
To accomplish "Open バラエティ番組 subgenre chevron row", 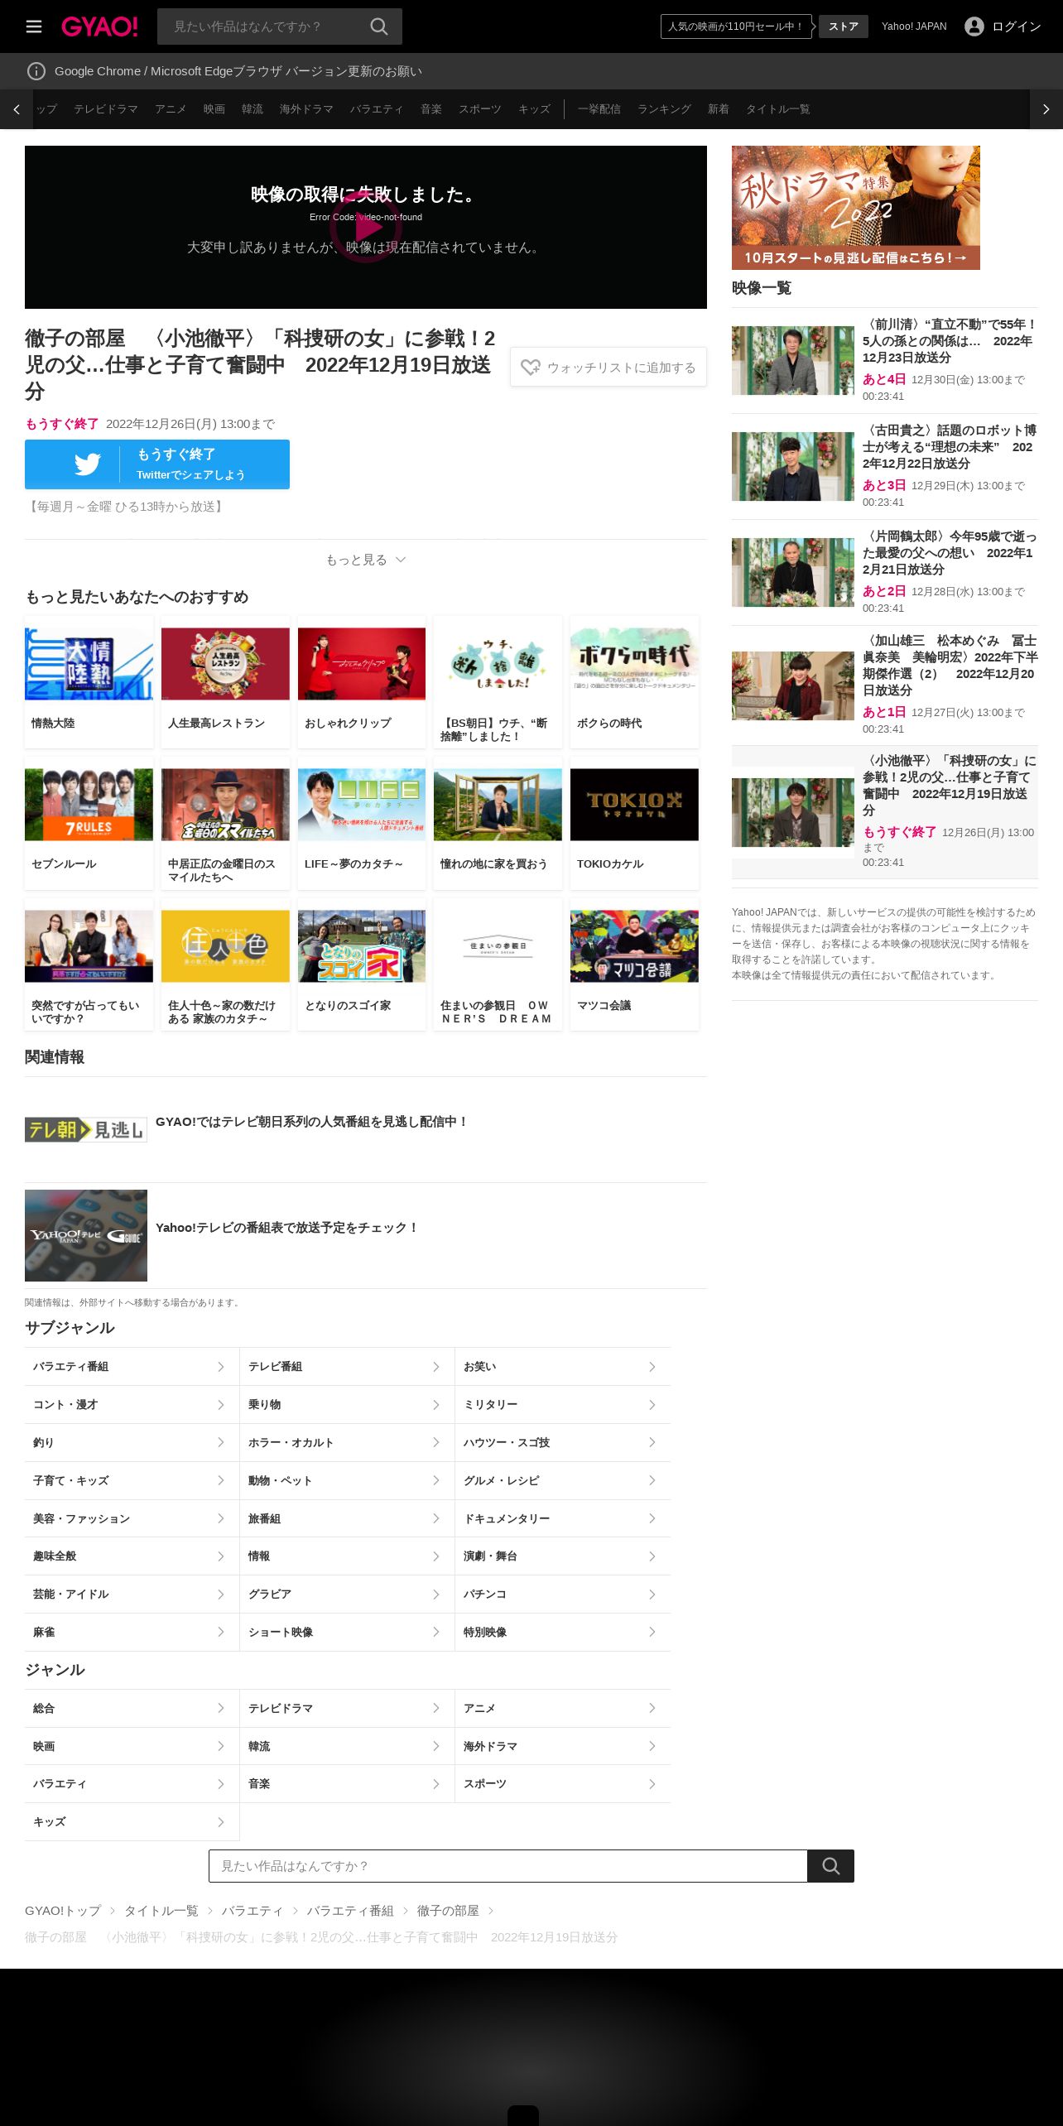I will pos(132,1367).
